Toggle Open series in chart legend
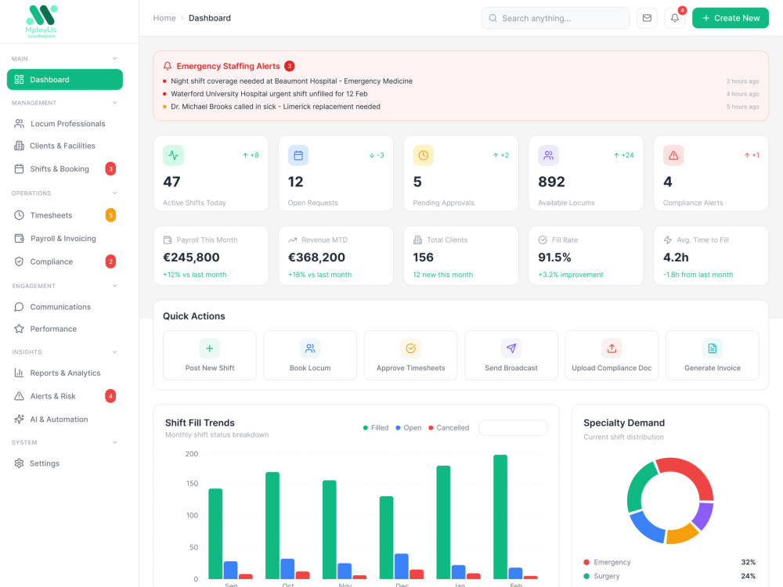Screen dimensions: 783x587 [x=409, y=428]
